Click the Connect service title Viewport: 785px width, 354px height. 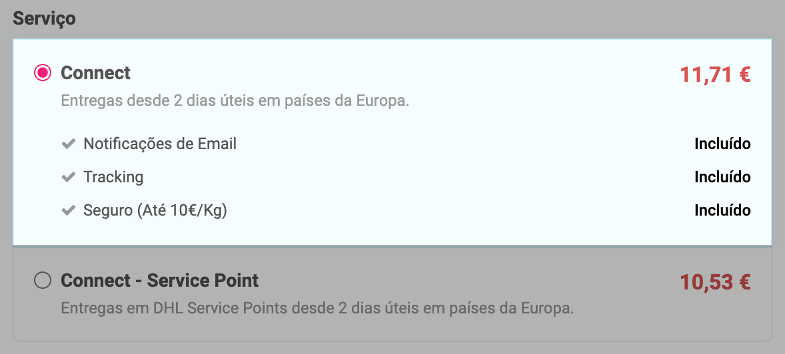95,73
